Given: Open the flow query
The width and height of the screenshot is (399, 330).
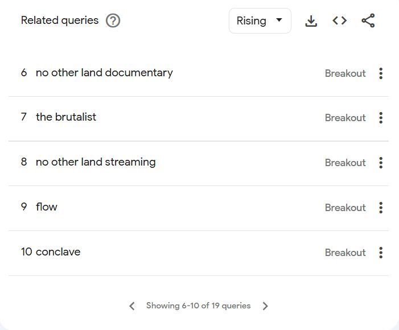Looking at the screenshot, I should coord(47,207).
